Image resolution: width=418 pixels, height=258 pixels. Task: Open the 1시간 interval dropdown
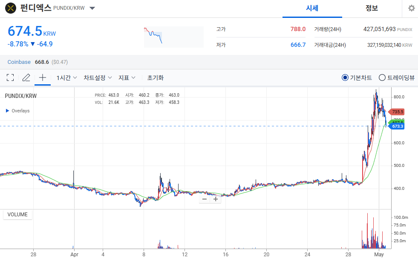[66, 78]
